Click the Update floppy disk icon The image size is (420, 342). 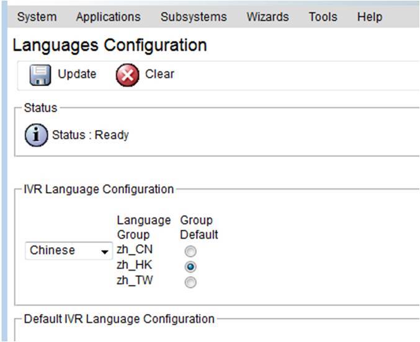[x=40, y=75]
